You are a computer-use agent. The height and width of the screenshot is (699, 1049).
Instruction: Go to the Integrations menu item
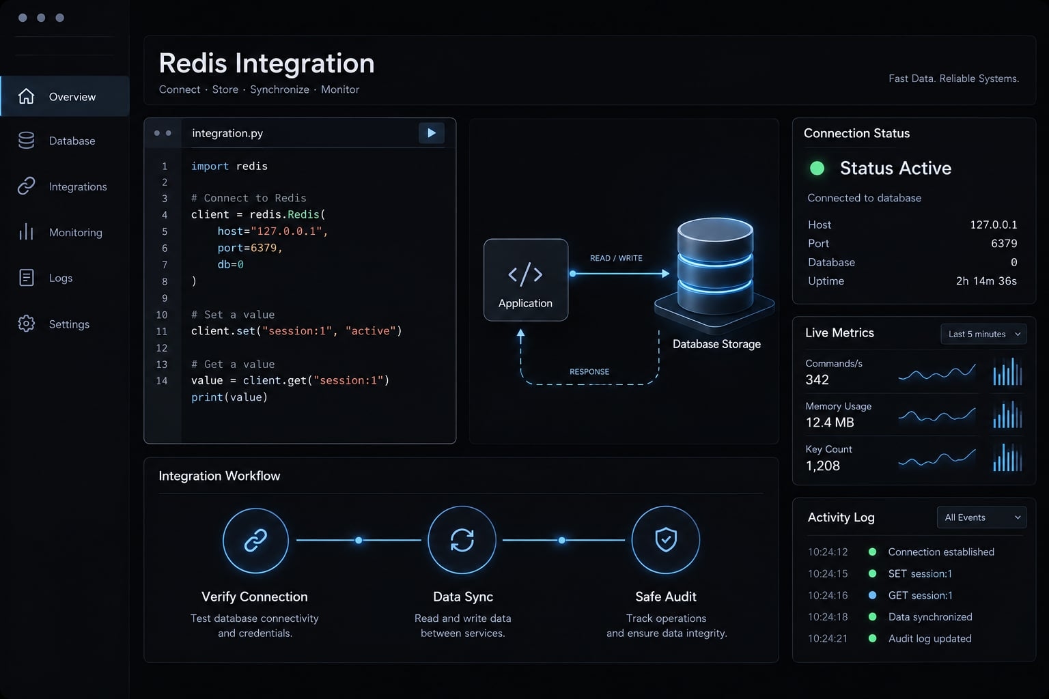65,186
